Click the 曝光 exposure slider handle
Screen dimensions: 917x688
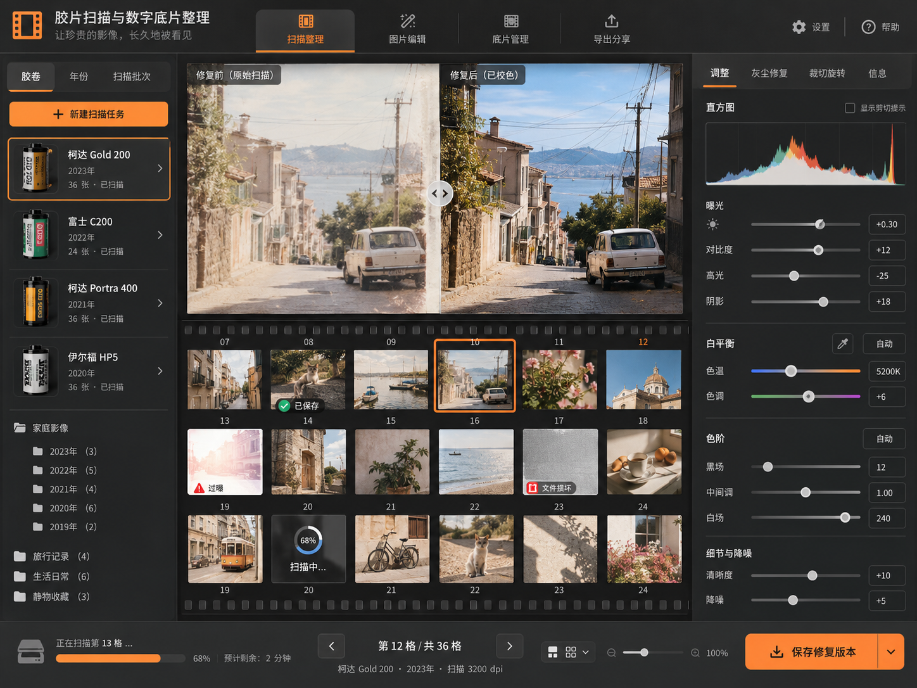(820, 224)
